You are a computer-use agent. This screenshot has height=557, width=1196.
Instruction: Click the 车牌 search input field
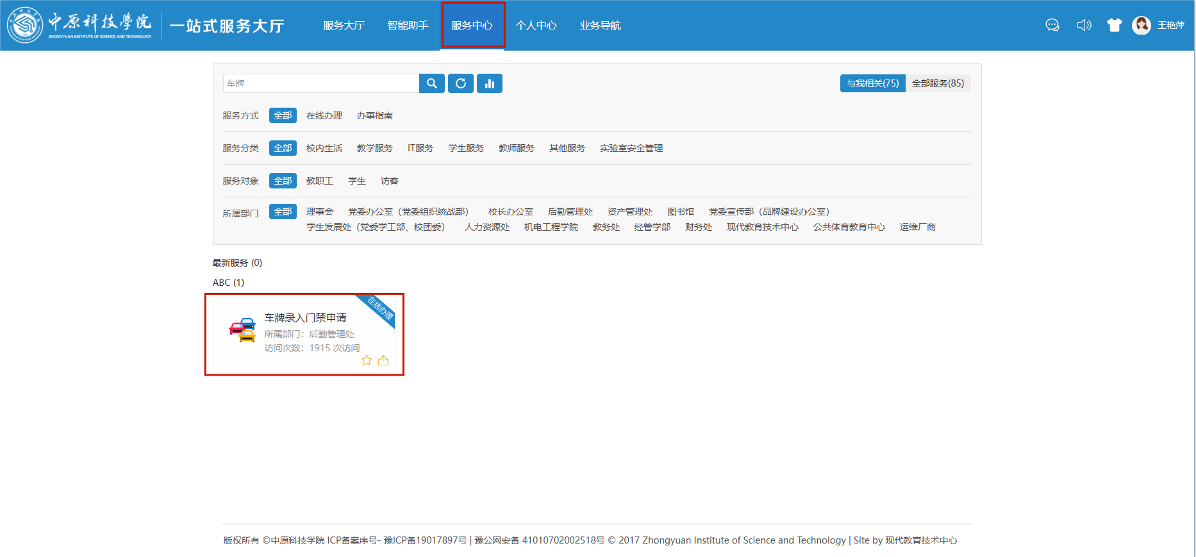pos(320,83)
